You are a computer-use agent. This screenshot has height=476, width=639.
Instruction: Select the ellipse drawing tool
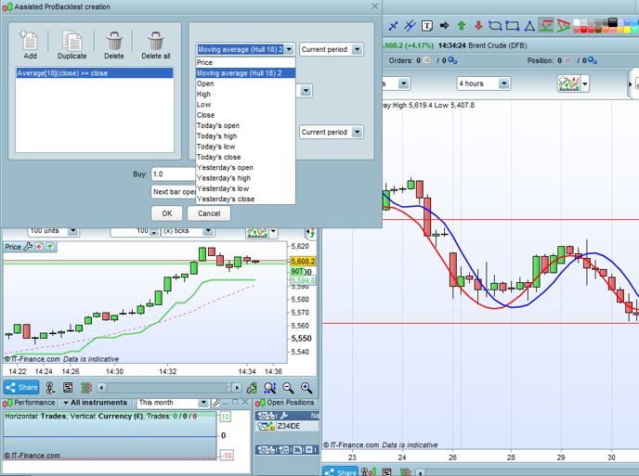coord(495,26)
